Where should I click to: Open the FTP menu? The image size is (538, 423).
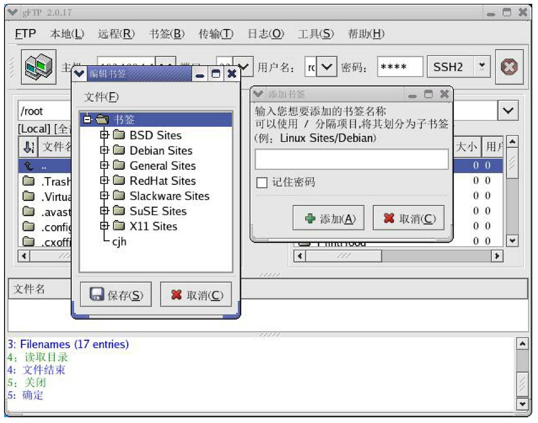point(26,34)
